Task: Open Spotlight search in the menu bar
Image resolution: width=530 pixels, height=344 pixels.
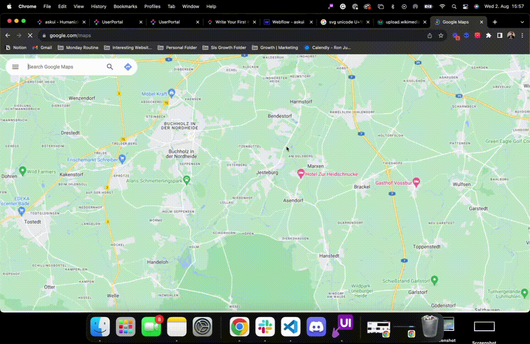Action: 454,6
